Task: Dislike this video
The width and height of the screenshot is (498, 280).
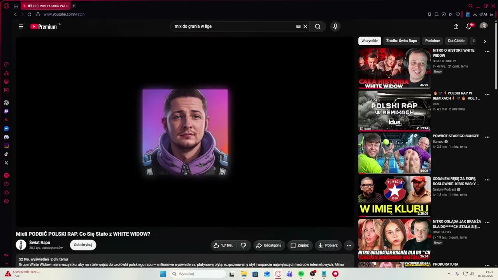Action: click(x=244, y=245)
